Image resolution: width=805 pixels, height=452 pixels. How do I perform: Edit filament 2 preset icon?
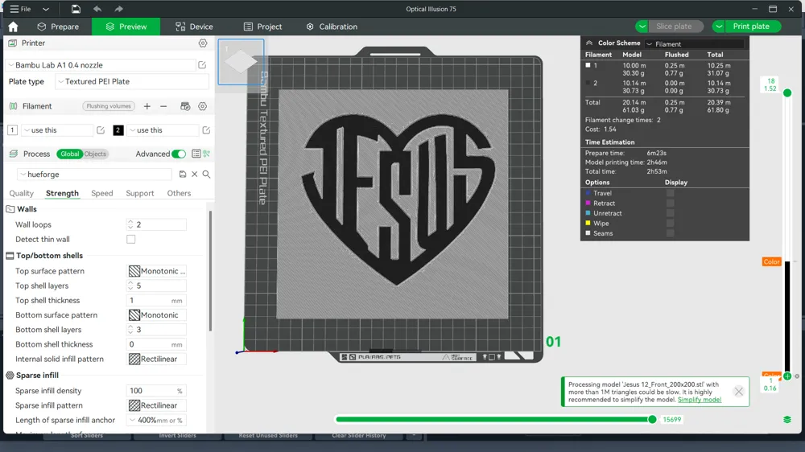click(x=206, y=130)
